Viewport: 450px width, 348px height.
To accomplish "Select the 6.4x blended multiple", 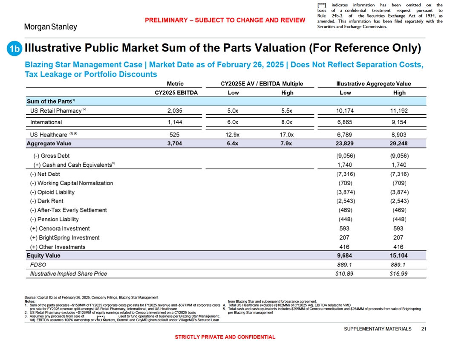I will pos(232,143).
